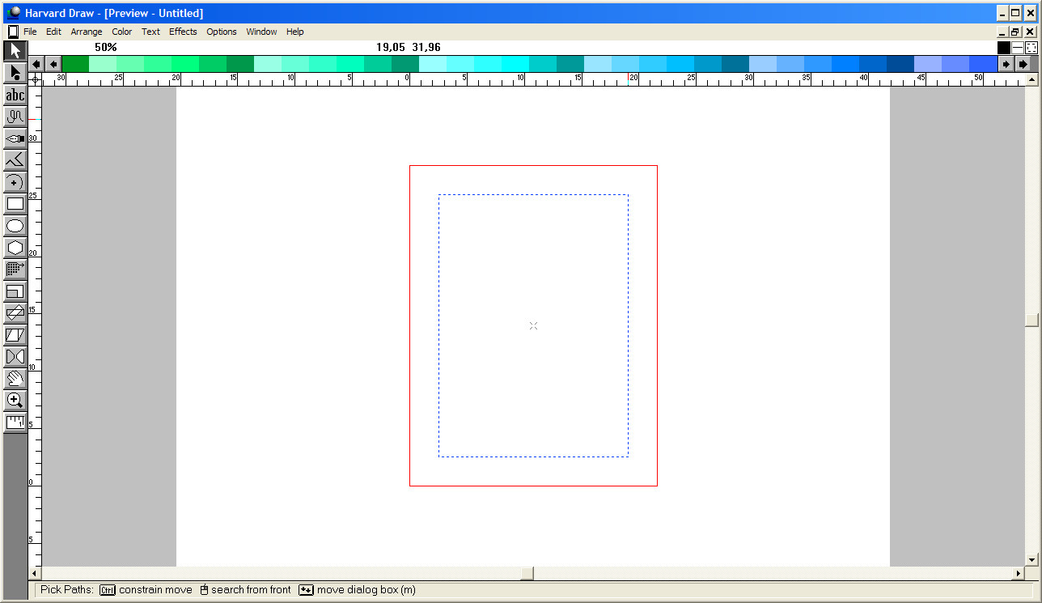Viewport: 1042px width, 603px height.
Task: Select the text tool labeled abc
Action: (x=15, y=95)
